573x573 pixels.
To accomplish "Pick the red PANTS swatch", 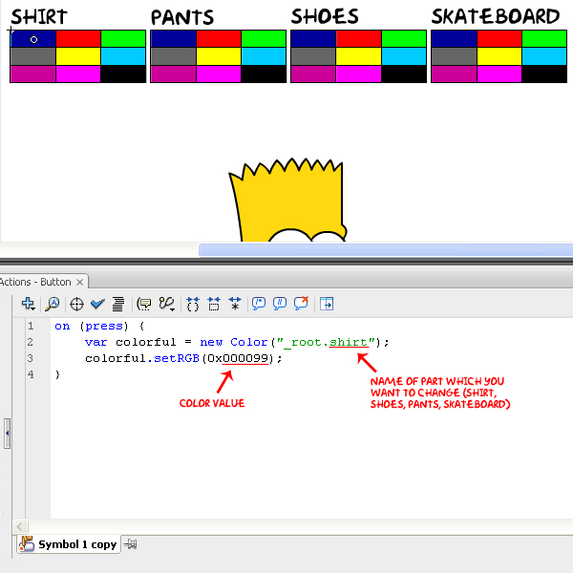I will coord(219,39).
